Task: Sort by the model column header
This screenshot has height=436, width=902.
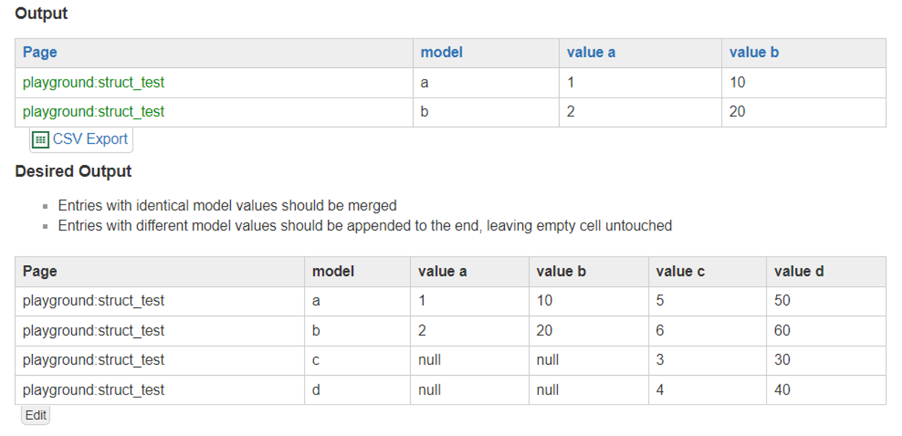Action: point(442,53)
